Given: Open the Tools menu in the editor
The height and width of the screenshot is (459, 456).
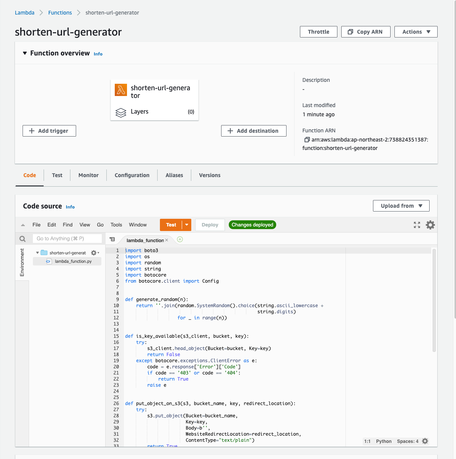Looking at the screenshot, I should (116, 225).
